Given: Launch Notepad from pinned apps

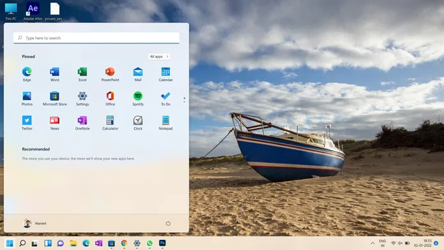Looking at the screenshot, I should coord(166,123).
